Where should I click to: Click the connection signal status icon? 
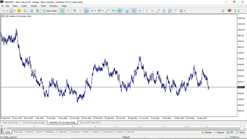tap(235, 11)
